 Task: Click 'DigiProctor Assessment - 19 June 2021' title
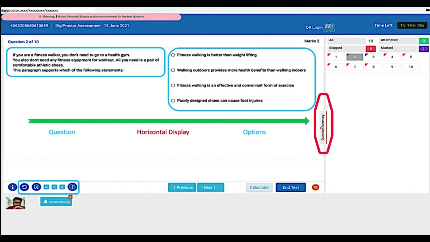pos(92,26)
